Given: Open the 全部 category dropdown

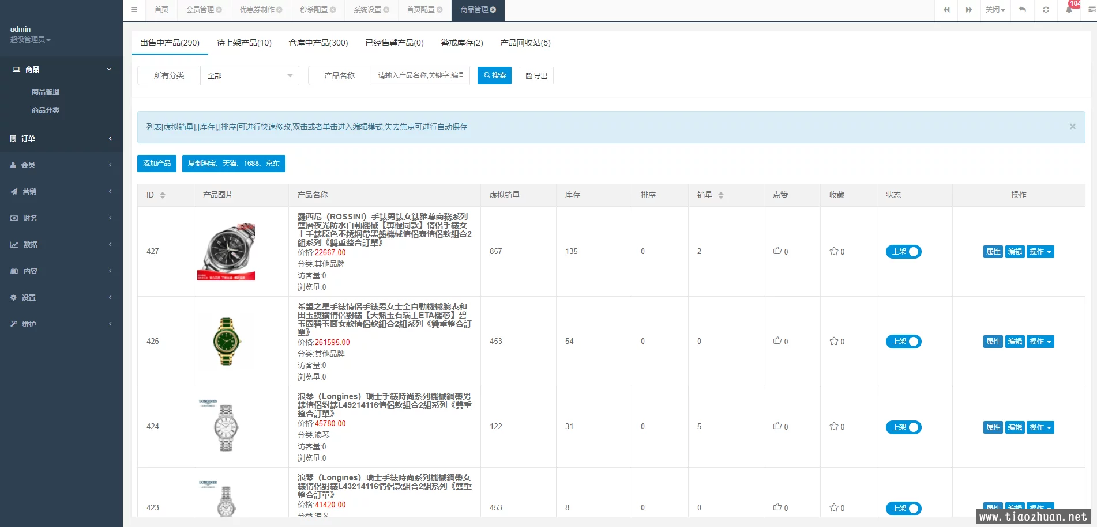Looking at the screenshot, I should [x=250, y=75].
